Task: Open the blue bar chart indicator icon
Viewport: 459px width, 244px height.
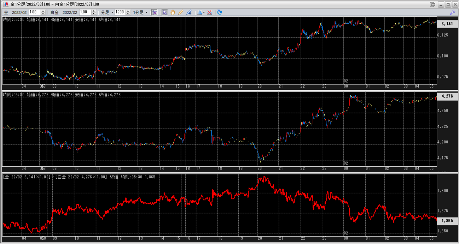Action: [199, 12]
